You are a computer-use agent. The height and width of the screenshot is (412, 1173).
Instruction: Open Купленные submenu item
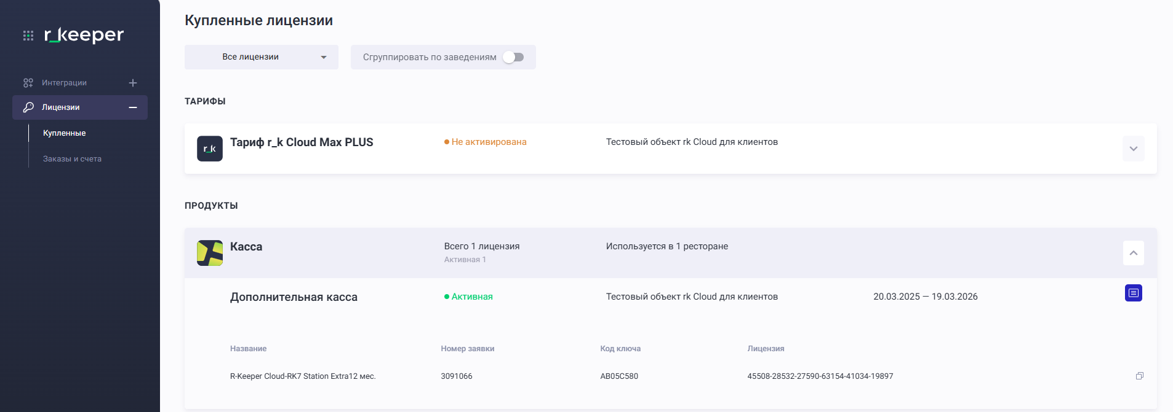65,133
